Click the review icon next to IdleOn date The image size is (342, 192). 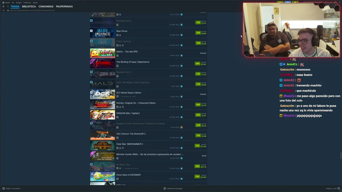click(x=182, y=55)
